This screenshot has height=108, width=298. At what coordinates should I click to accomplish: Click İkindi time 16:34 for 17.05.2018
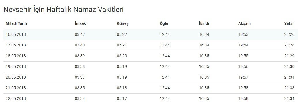coord(204,45)
